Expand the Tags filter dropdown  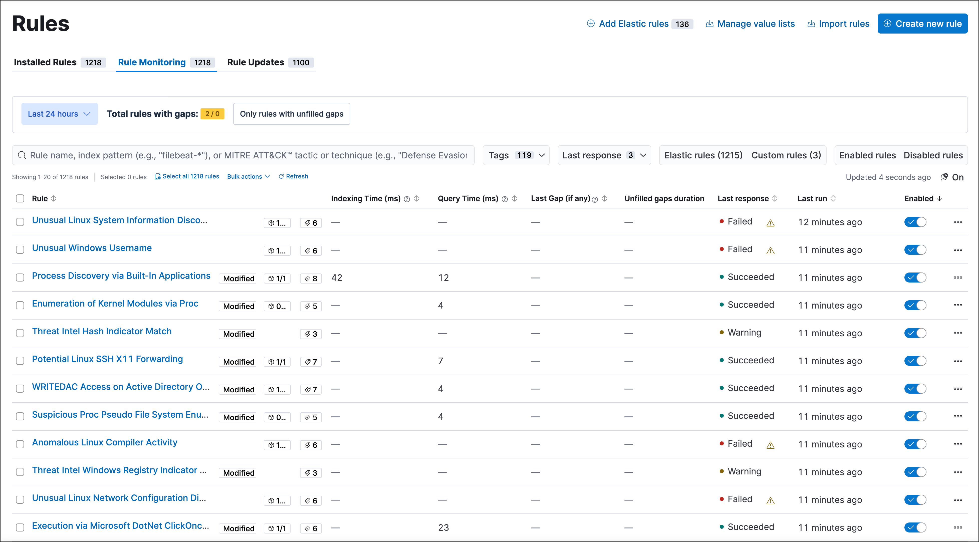[x=516, y=155]
